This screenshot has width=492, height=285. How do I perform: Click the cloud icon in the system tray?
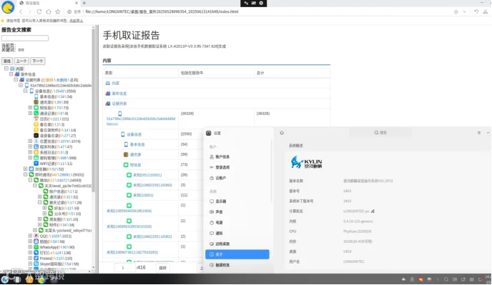403,279
